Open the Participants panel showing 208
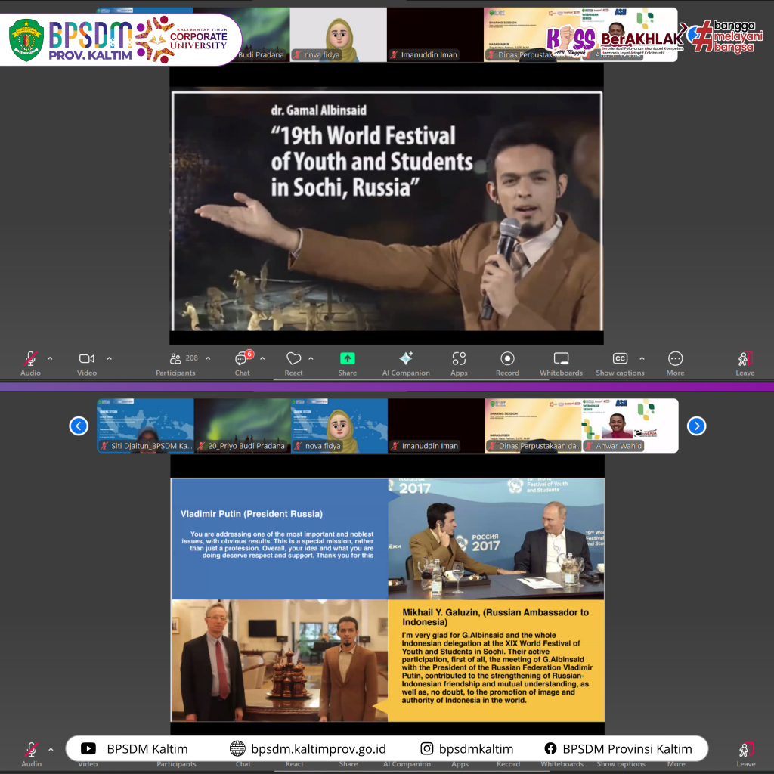The width and height of the screenshot is (774, 774). tap(175, 364)
